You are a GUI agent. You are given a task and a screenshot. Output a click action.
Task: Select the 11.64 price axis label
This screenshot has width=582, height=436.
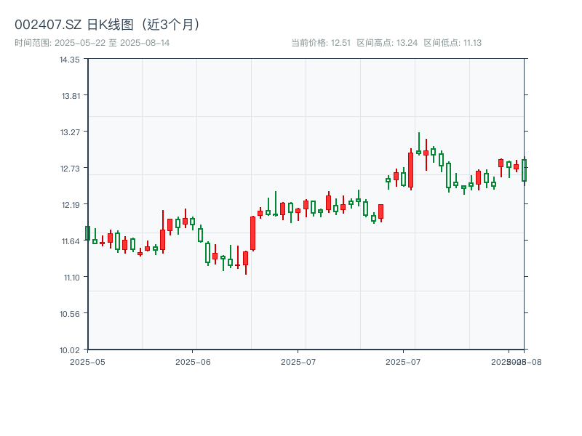point(70,241)
